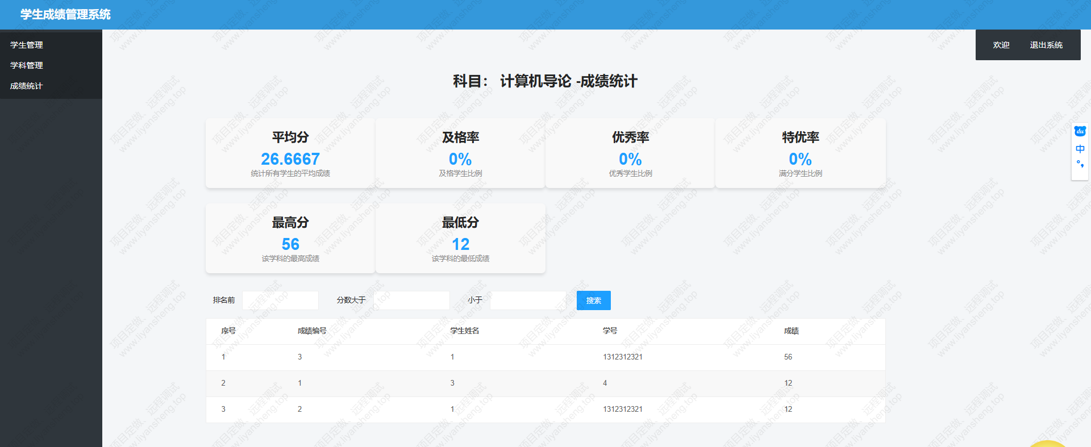Click 1312312321 in the first table row
1091x447 pixels.
(x=623, y=357)
